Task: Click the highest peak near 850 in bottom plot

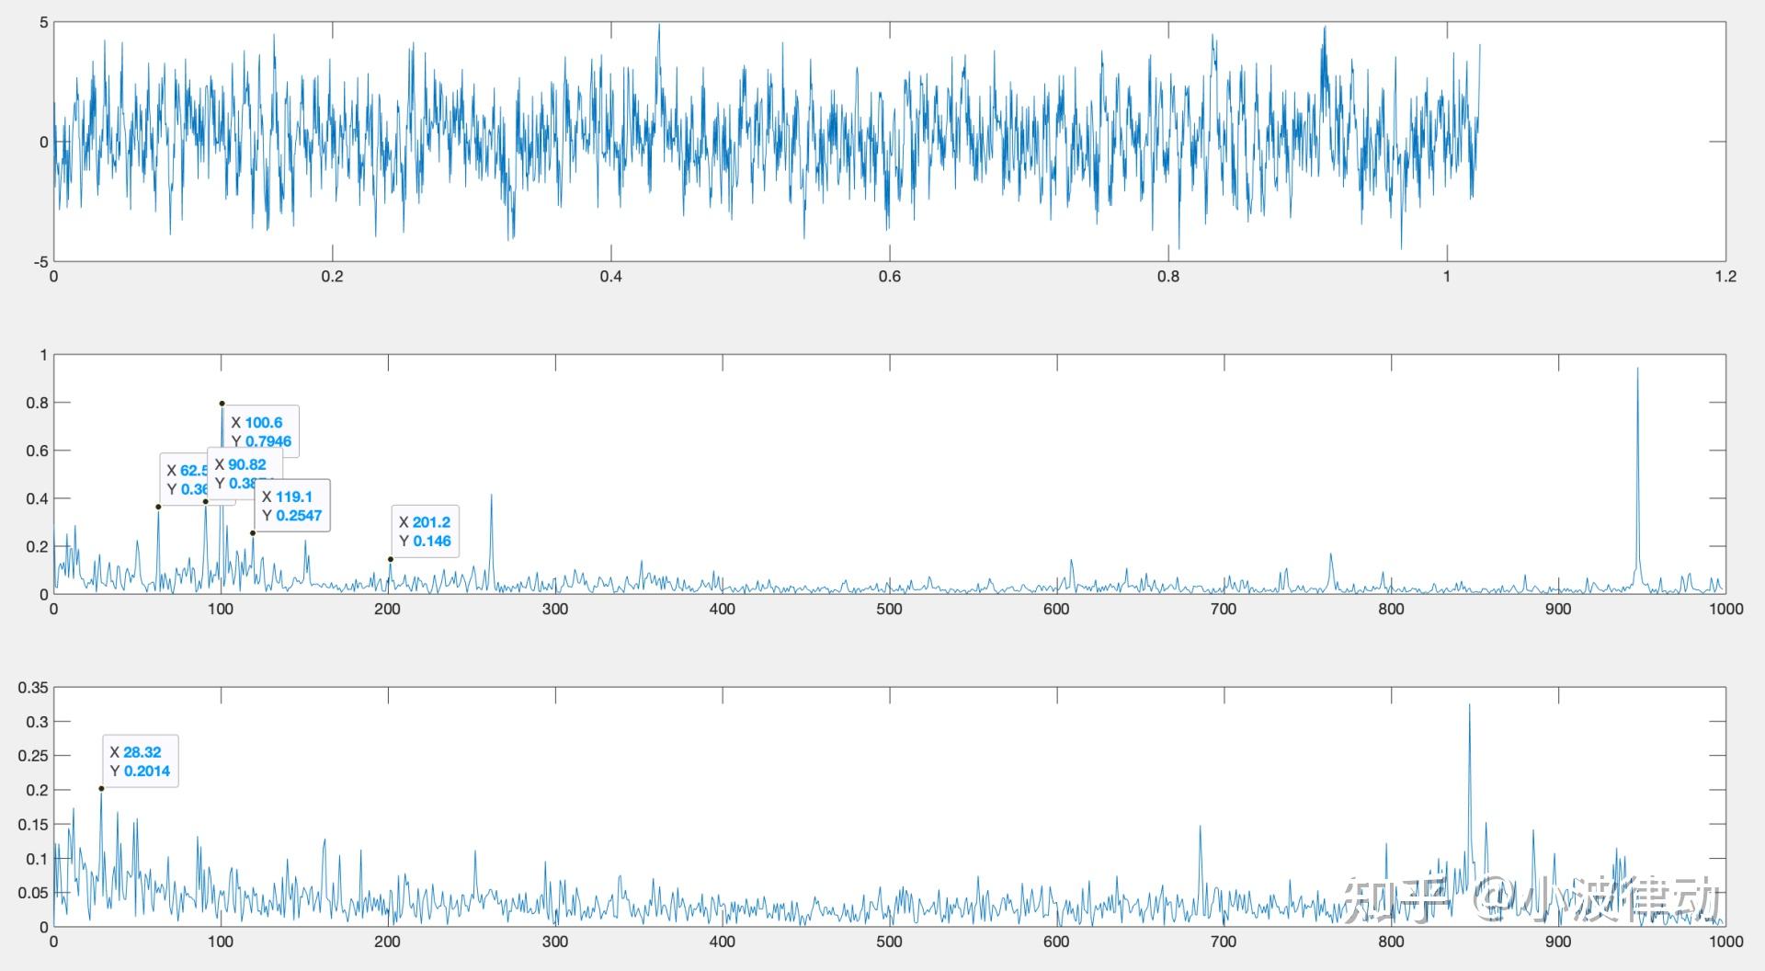Action: [1469, 706]
